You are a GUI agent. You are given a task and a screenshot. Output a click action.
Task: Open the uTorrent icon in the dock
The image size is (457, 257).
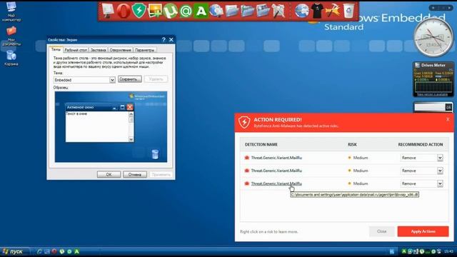point(170,11)
